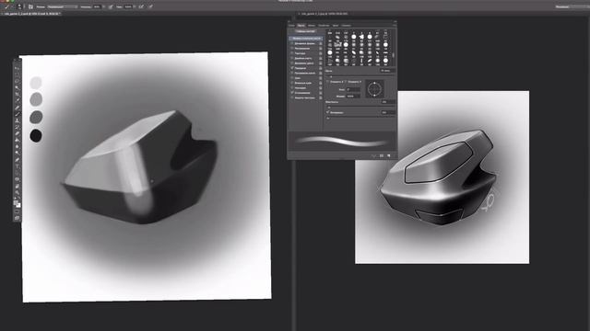Screen dimensions: 590x331
Task: Lock the Transfer settings
Action: coord(321,68)
